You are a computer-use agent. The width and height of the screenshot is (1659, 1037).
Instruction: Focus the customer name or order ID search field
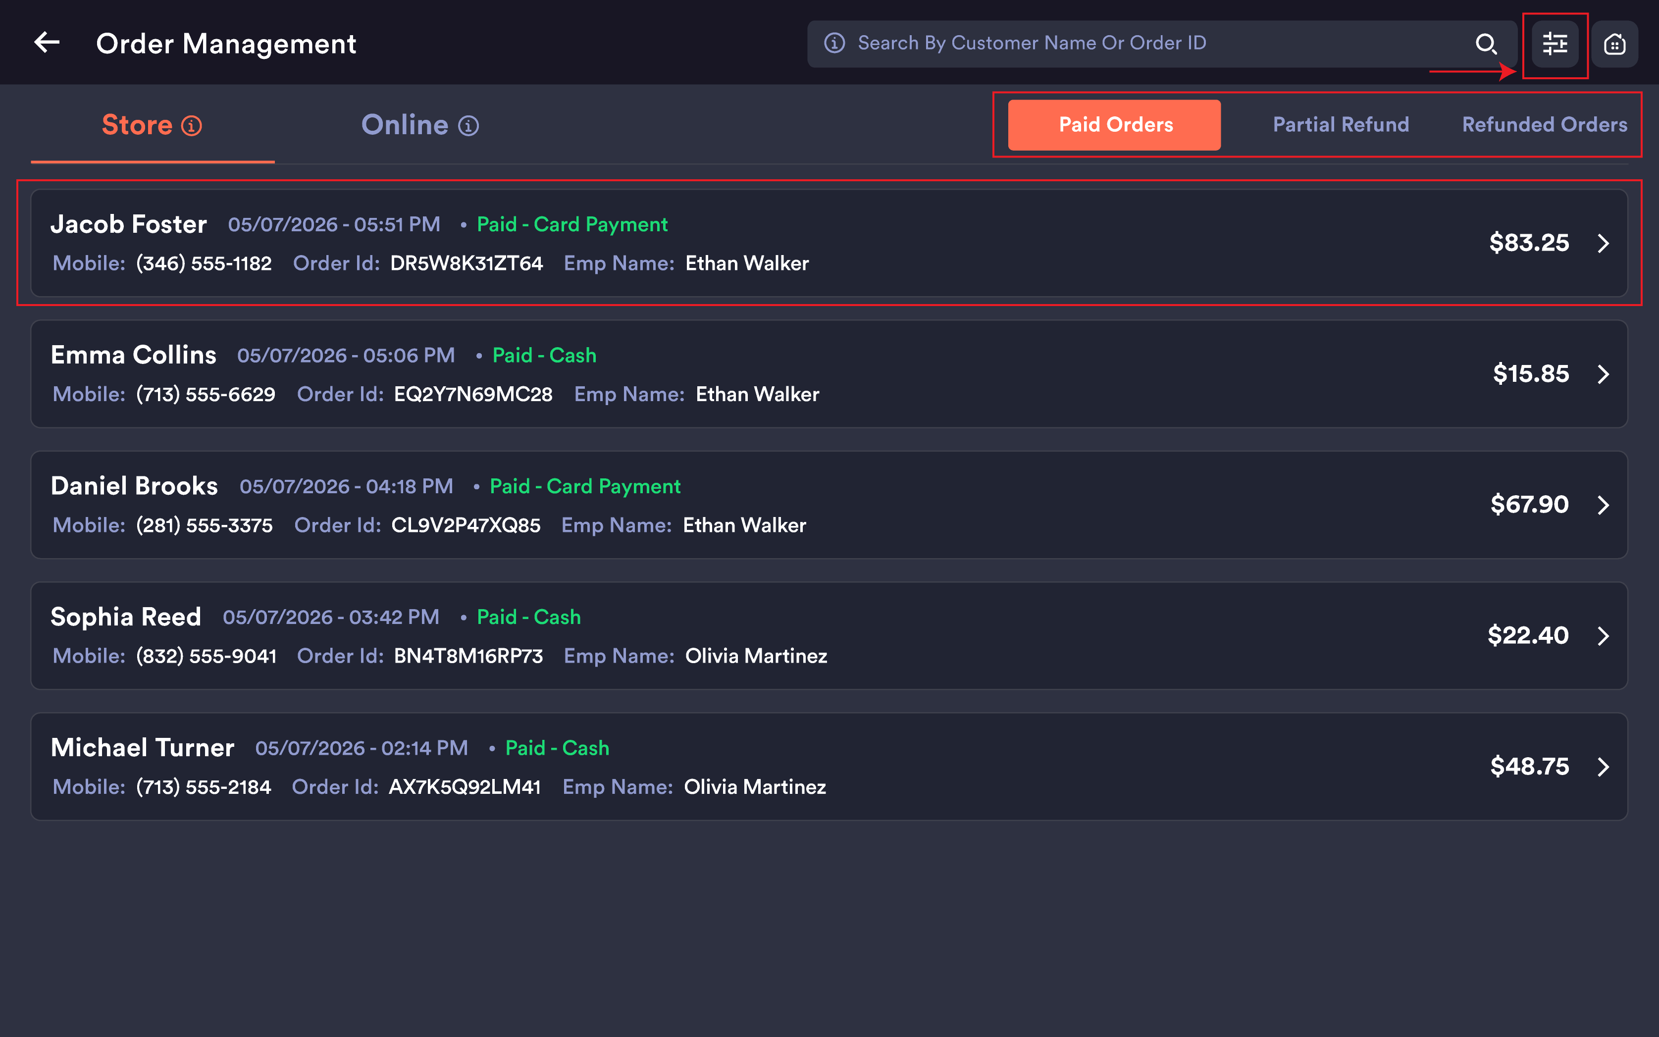click(1162, 44)
